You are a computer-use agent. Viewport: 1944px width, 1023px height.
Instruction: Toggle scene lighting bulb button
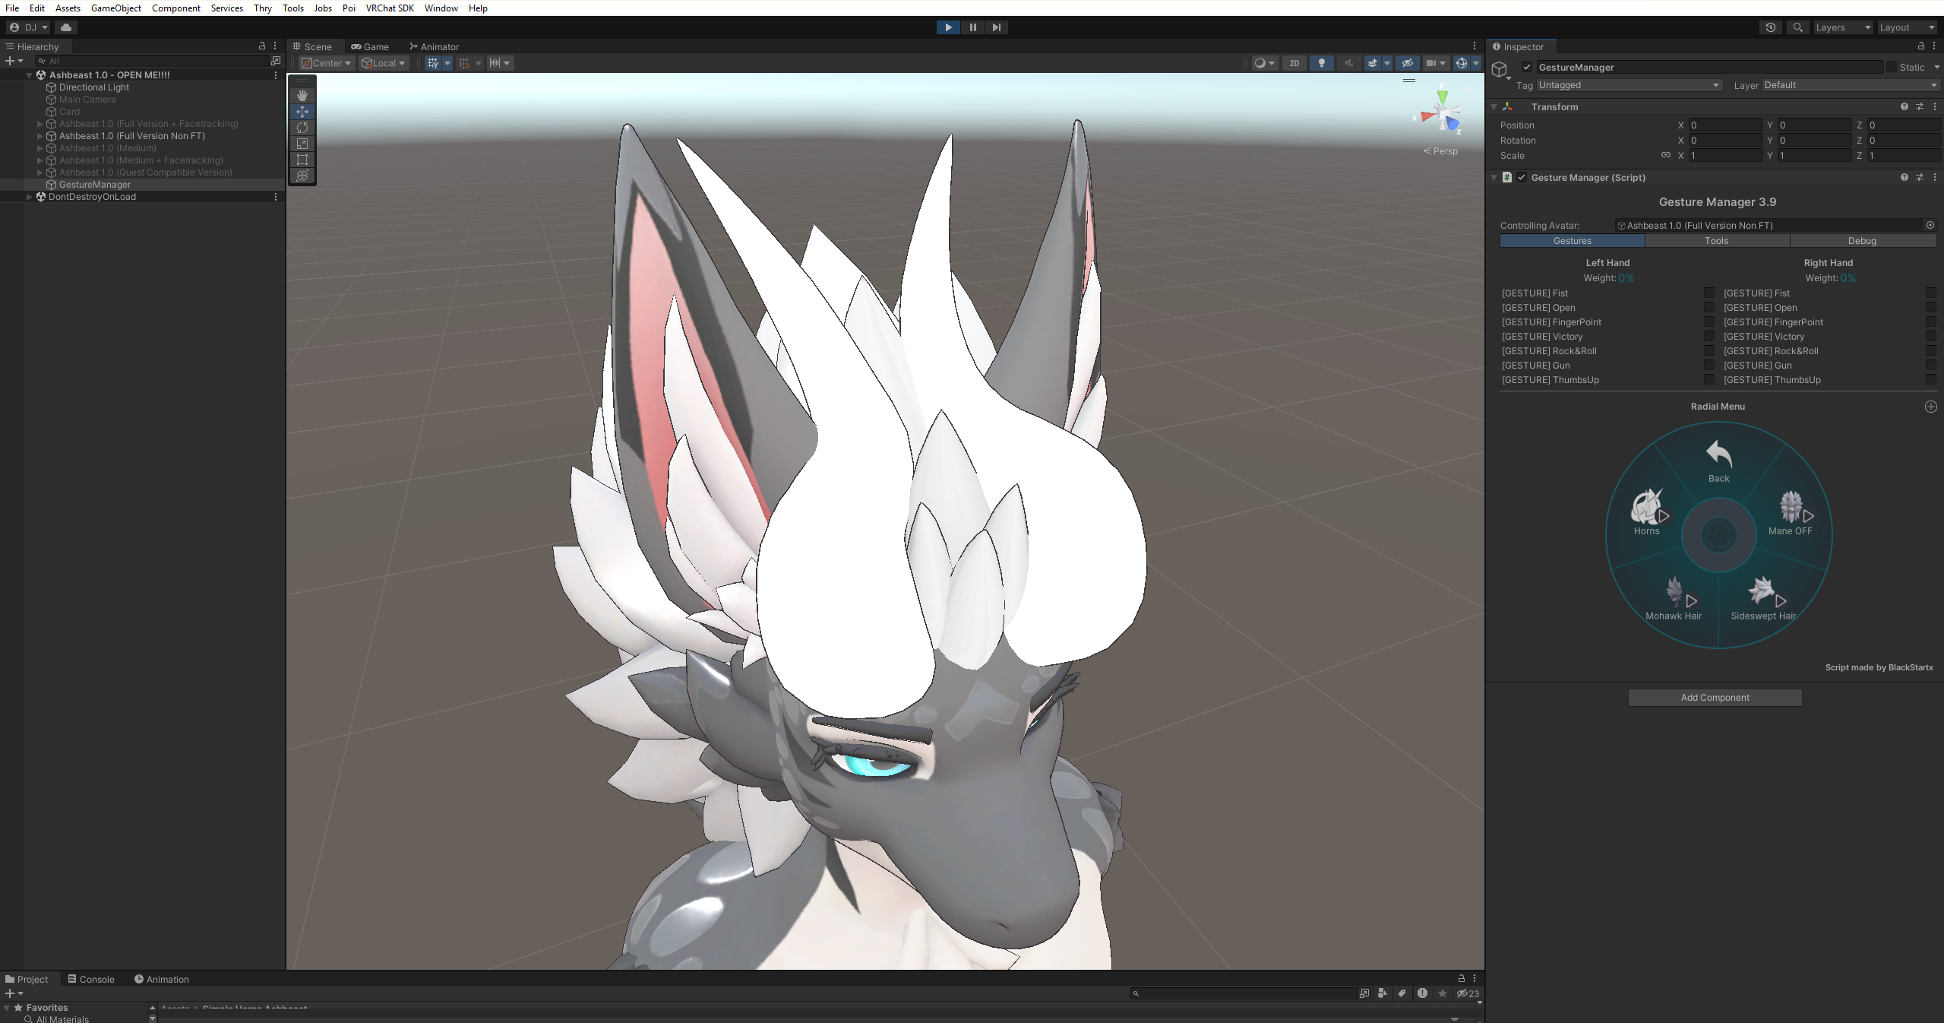1322,63
